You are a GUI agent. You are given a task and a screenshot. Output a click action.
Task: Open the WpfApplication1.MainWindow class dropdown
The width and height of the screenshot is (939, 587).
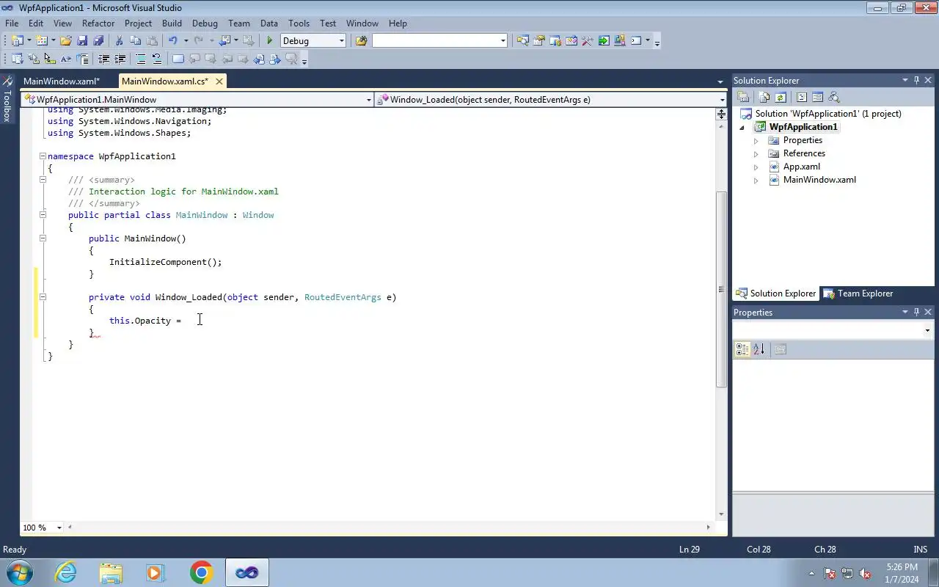click(x=368, y=100)
